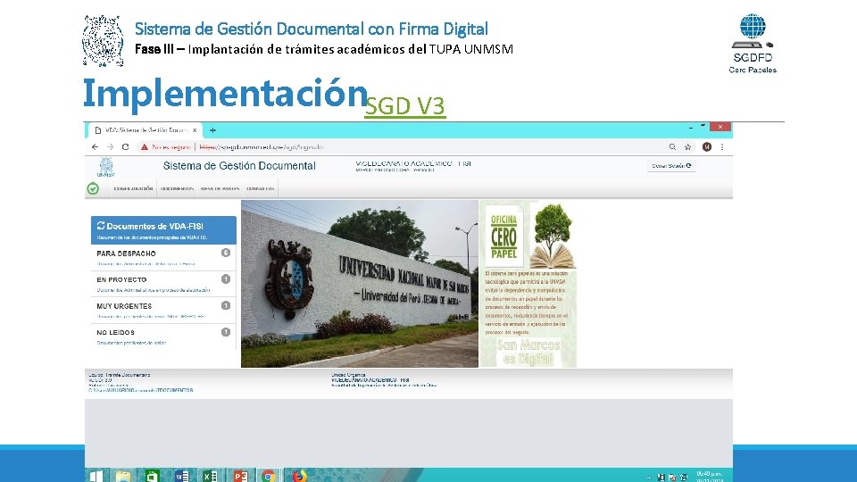Select the VDA Sistema de Gestión Documental browser tab
Viewport: 857px width, 482px height.
[x=145, y=130]
